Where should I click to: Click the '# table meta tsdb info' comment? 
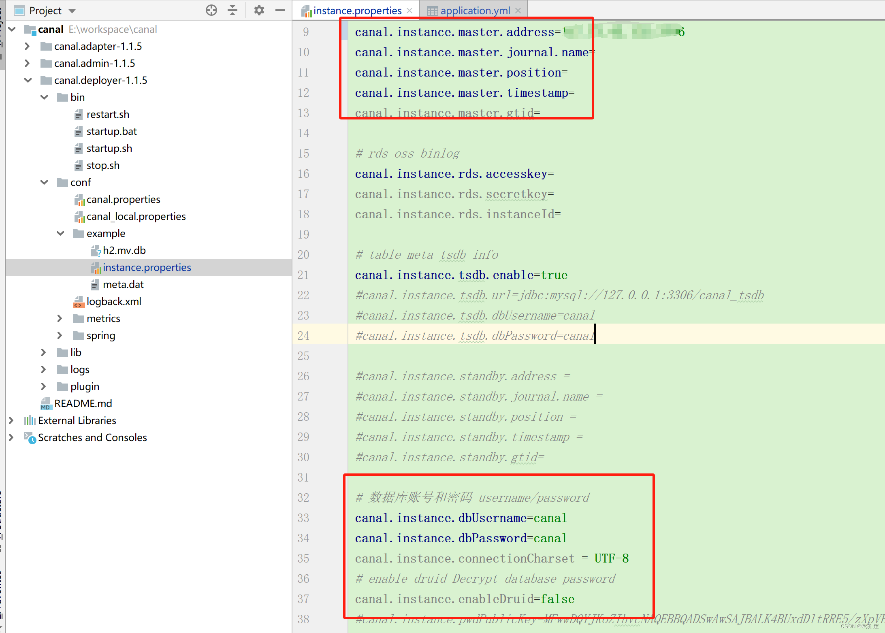point(427,255)
